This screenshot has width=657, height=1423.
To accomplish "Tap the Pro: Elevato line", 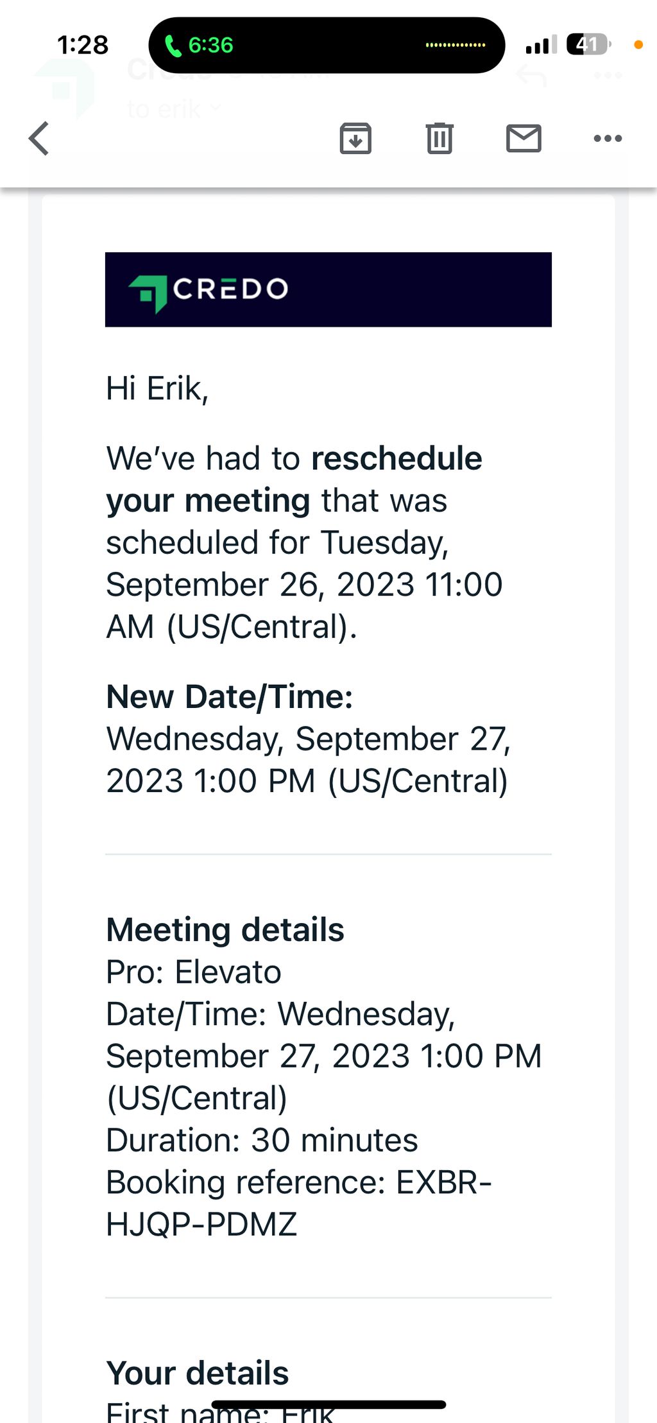I will click(x=194, y=972).
